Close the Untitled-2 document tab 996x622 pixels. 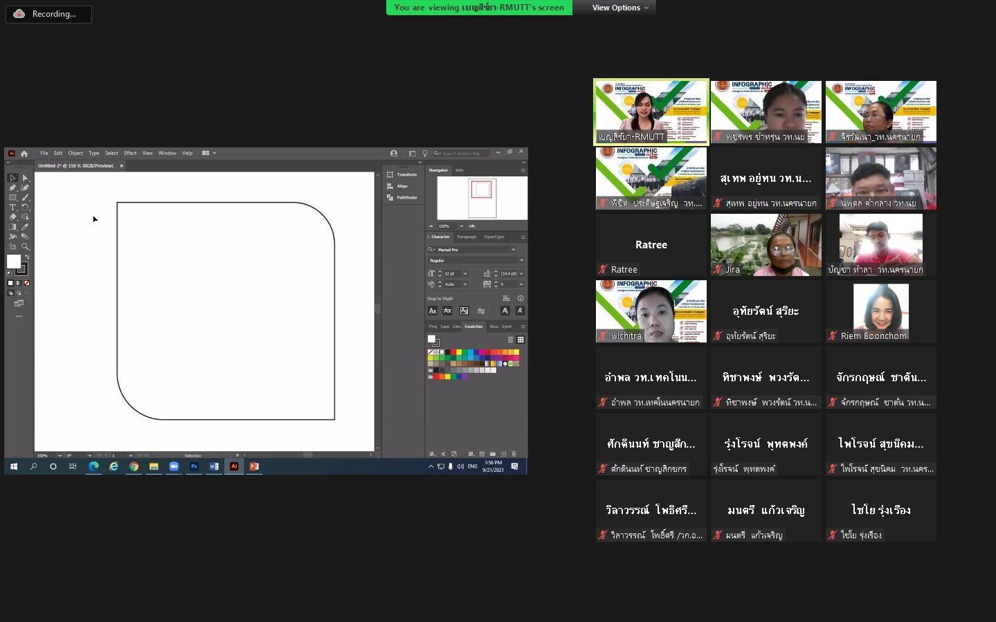point(122,166)
